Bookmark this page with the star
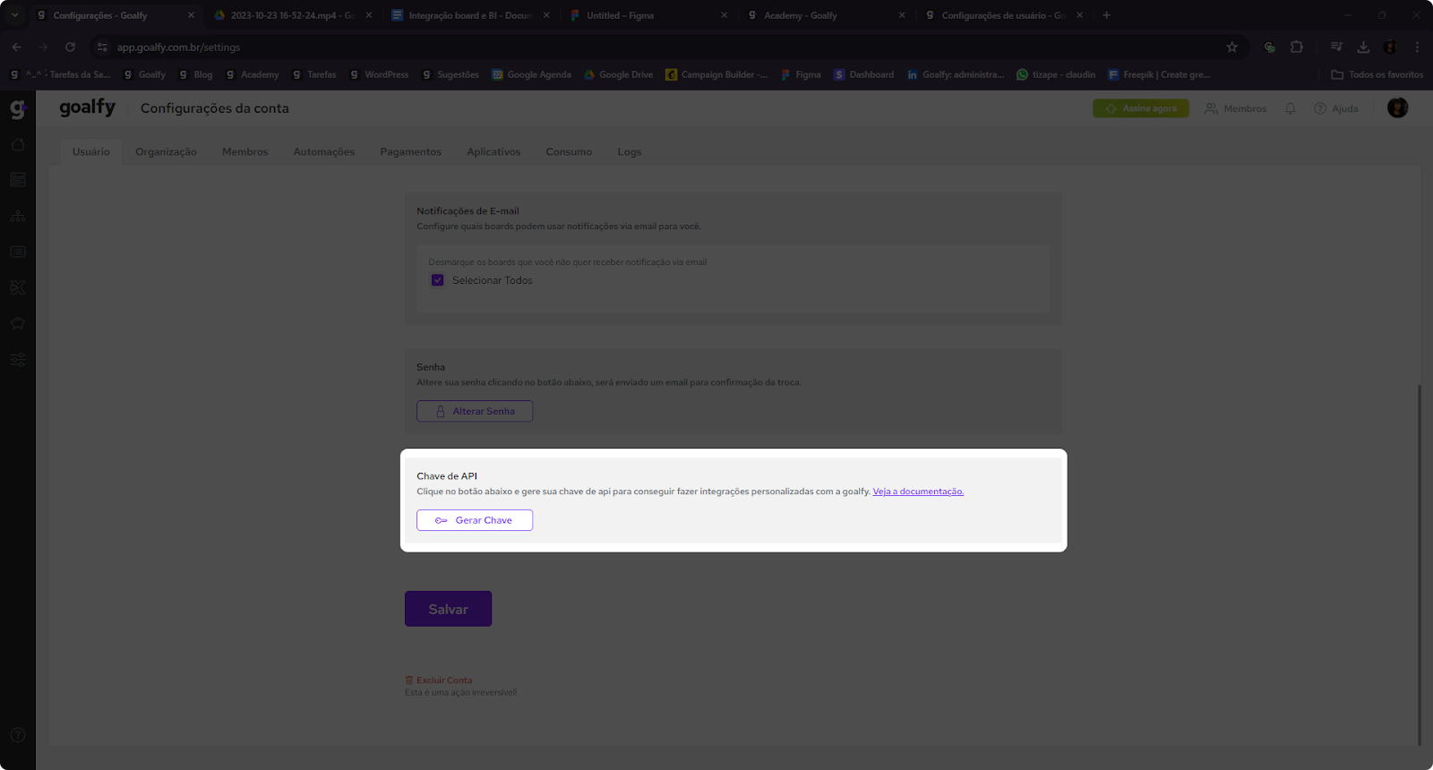 [x=1232, y=47]
